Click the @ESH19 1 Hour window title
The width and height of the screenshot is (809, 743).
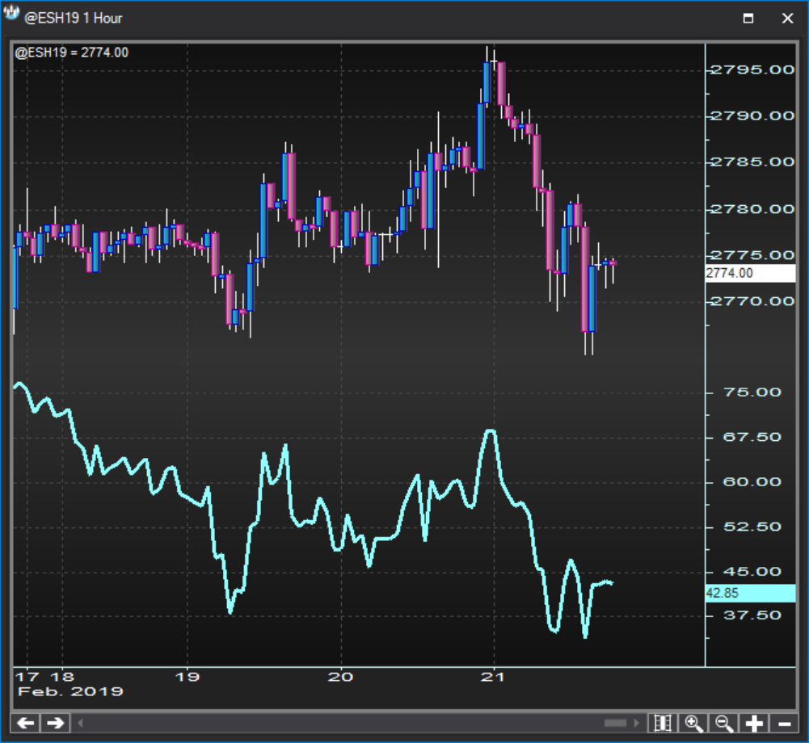[x=74, y=18]
